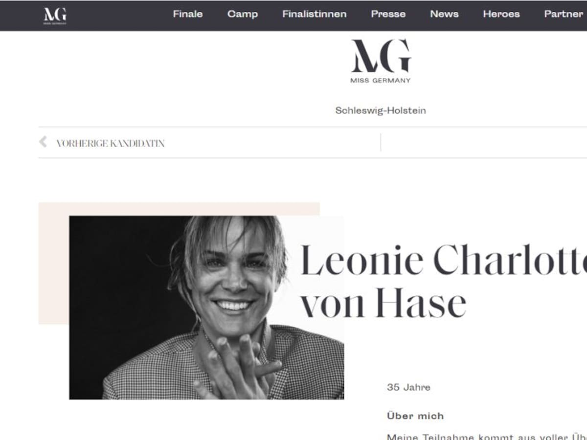Click the Über mich heading
The image size is (587, 440).
(x=415, y=416)
